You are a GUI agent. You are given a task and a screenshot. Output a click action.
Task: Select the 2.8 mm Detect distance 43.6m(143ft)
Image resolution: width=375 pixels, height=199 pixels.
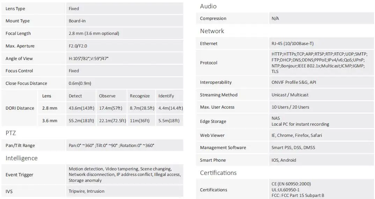pyautogui.click(x=81, y=108)
